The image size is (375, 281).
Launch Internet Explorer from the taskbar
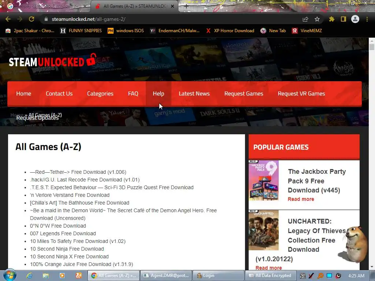[29, 276]
